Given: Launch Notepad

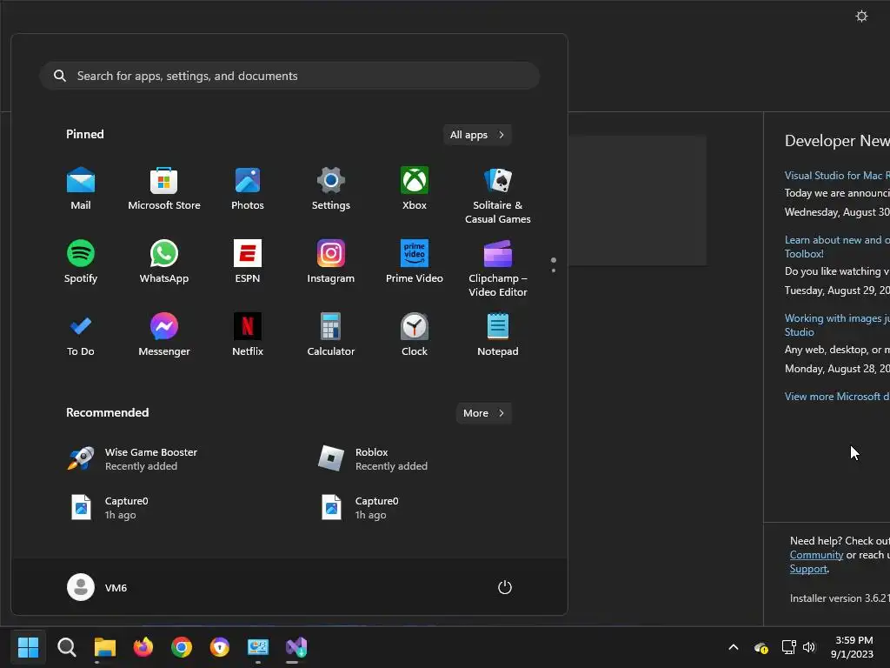Looking at the screenshot, I should (498, 335).
